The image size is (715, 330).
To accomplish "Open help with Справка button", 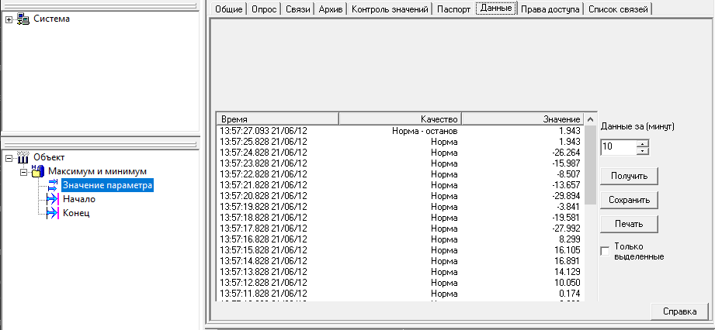I will point(680,311).
